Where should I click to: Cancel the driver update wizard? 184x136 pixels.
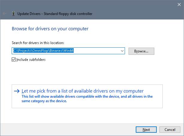tap(170, 129)
